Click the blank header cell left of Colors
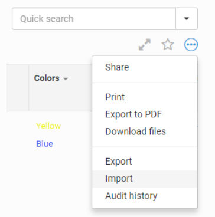This screenshot has height=217, width=215. 18,87
